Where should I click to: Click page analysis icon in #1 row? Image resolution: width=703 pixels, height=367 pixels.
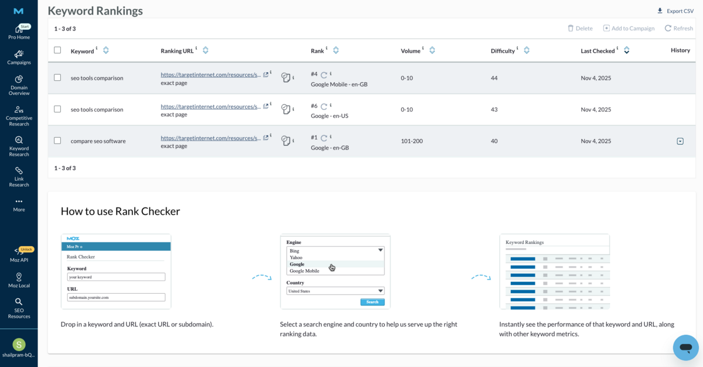286,141
